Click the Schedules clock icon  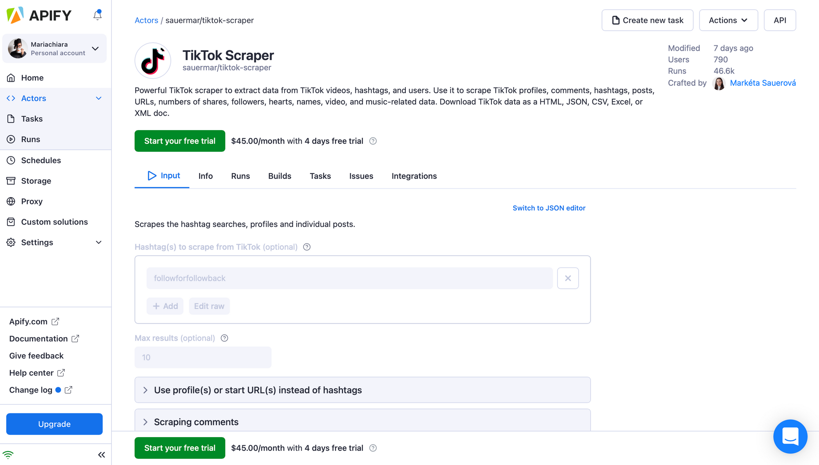(11, 160)
